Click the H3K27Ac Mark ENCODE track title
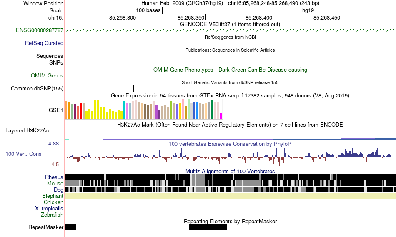This screenshot has width=396, height=237. point(230,125)
